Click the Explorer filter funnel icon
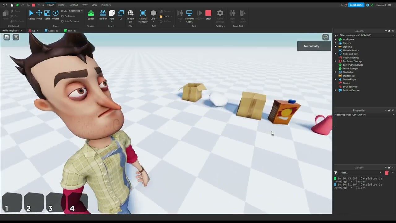The width and height of the screenshot is (396, 223). [x=336, y=35]
